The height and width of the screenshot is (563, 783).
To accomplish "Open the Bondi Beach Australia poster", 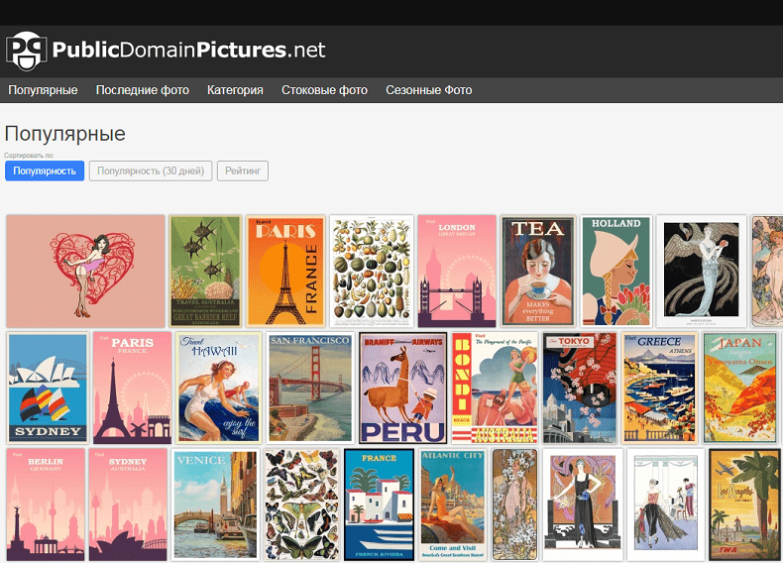I will coord(495,388).
